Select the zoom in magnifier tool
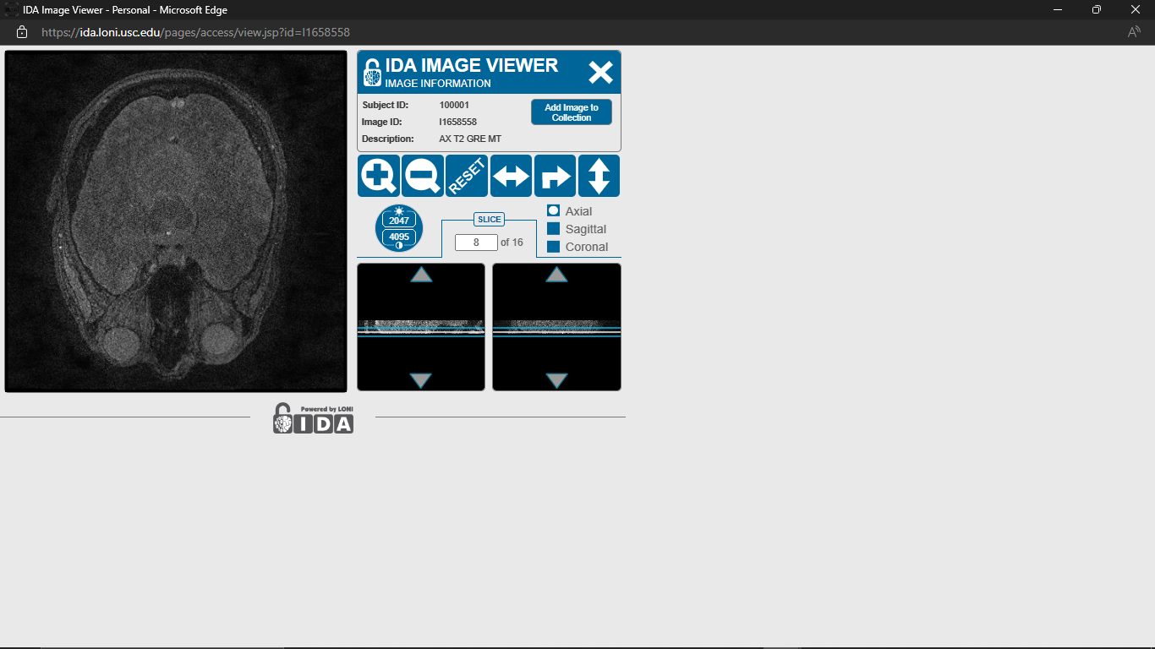The image size is (1155, 649). (x=378, y=176)
